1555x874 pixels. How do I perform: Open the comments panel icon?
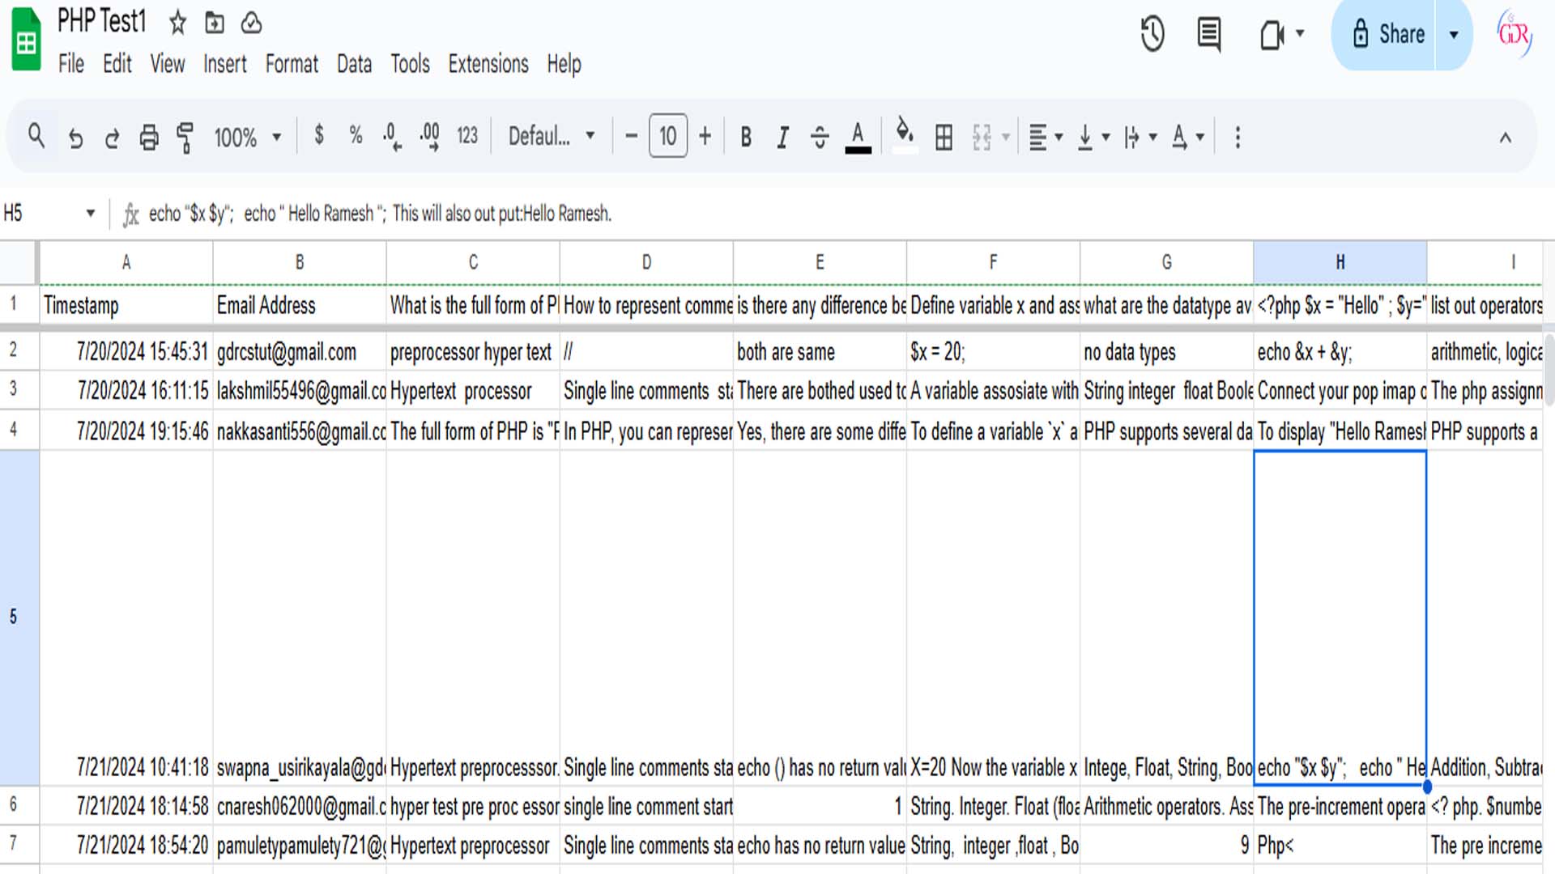click(1208, 34)
